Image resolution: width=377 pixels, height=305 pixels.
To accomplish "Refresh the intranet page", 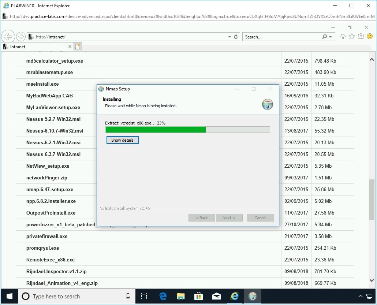I will tap(236, 37).
